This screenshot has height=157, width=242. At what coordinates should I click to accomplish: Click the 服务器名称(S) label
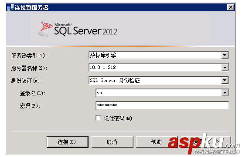pyautogui.click(x=29, y=68)
